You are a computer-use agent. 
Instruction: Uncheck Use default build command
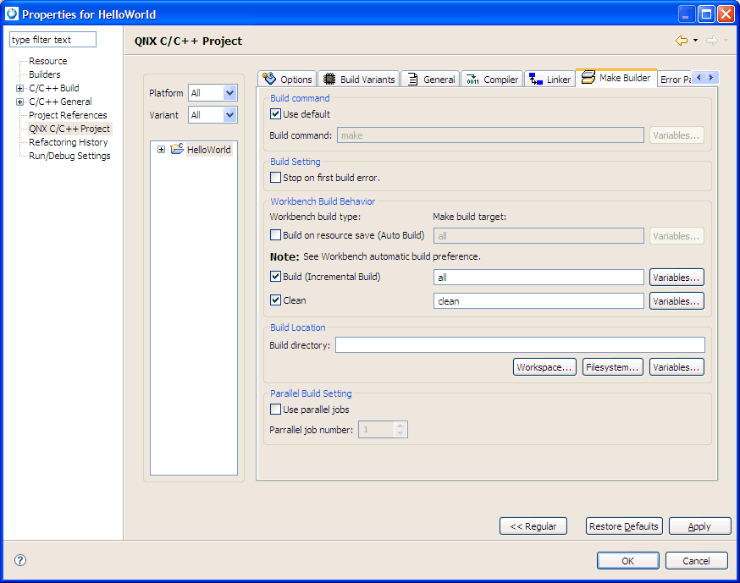click(275, 114)
